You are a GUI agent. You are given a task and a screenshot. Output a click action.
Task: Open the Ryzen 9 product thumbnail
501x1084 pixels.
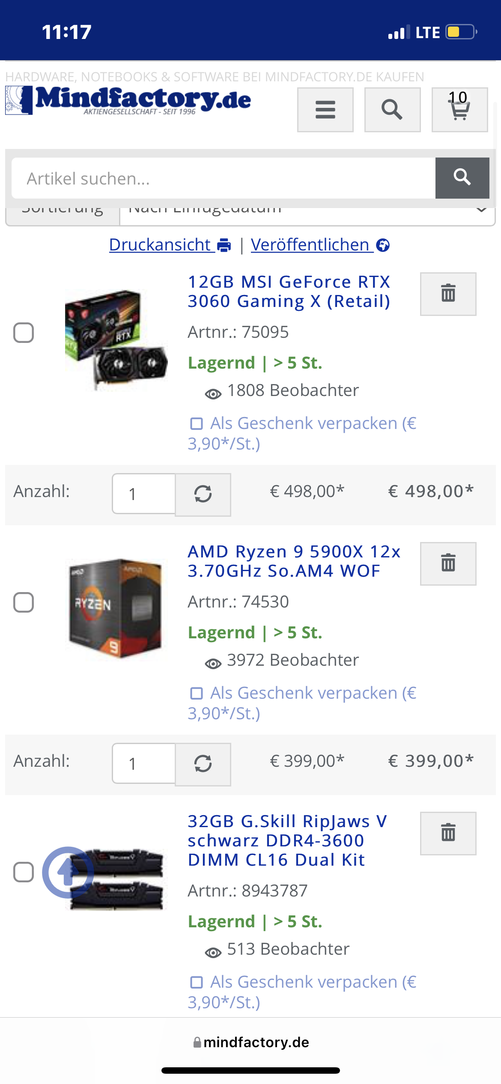(116, 608)
